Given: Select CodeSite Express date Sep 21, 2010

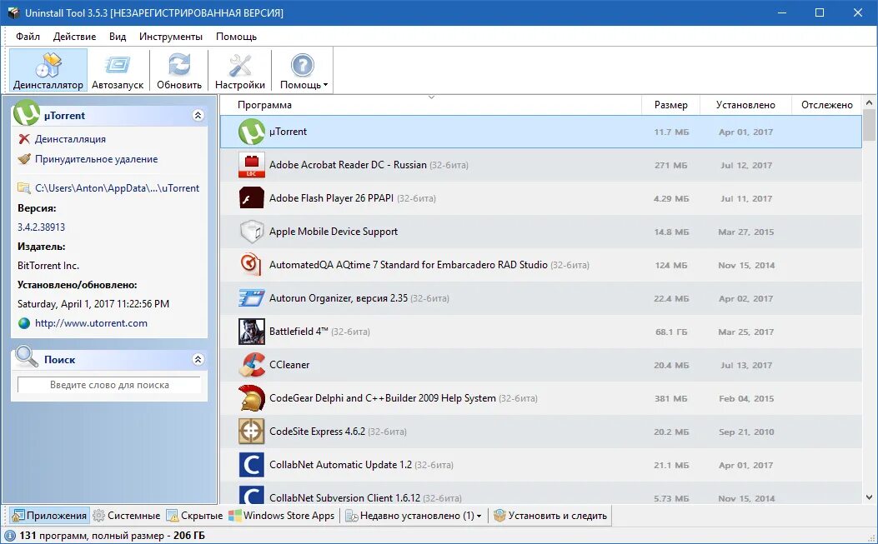Looking at the screenshot, I should [746, 432].
